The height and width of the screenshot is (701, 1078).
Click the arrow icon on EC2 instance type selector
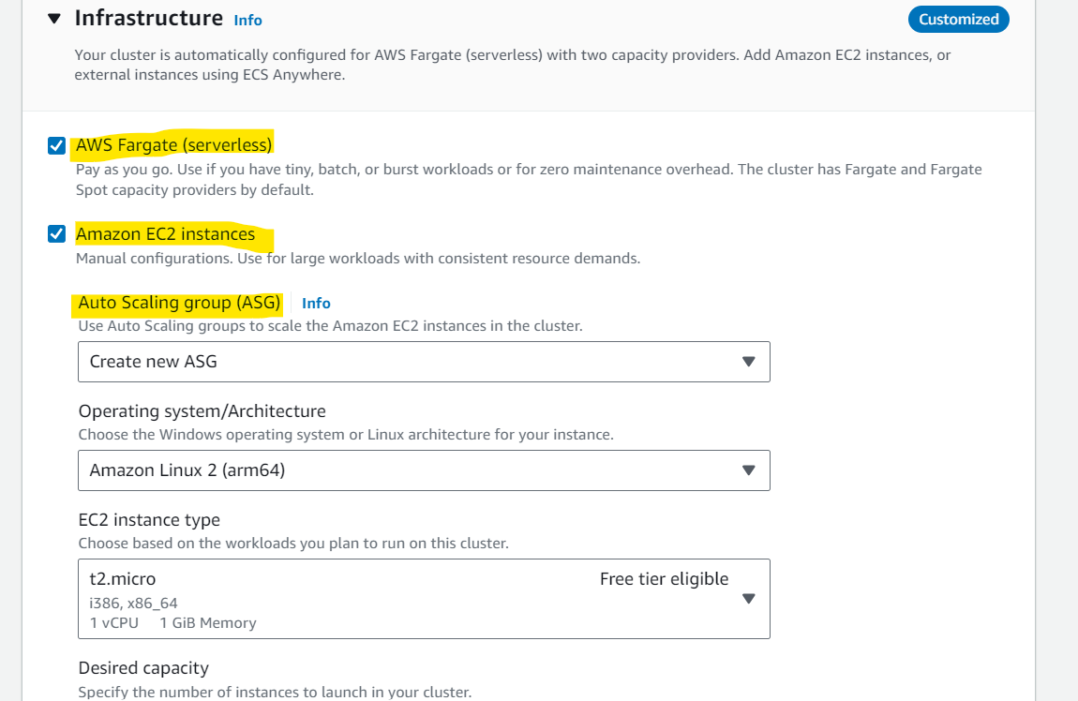pyautogui.click(x=749, y=599)
